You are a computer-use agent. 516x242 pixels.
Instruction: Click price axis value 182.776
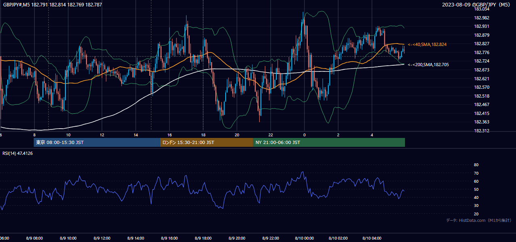(482, 52)
